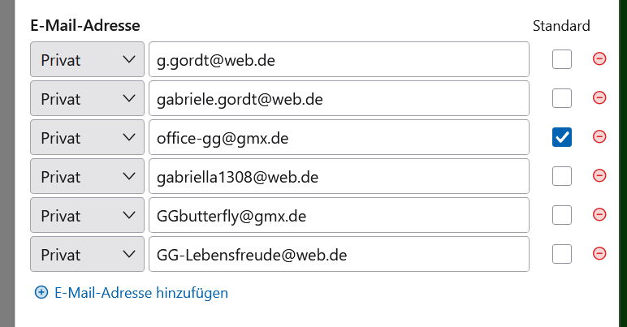This screenshot has width=627, height=327.
Task: Tick Standard box for gabriele.gordt@web.de
Action: coord(562,98)
